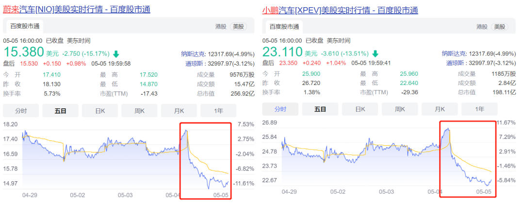Switch to 港股 in XPEV panel
The width and height of the screenshot is (523, 204).
tap(482, 27)
